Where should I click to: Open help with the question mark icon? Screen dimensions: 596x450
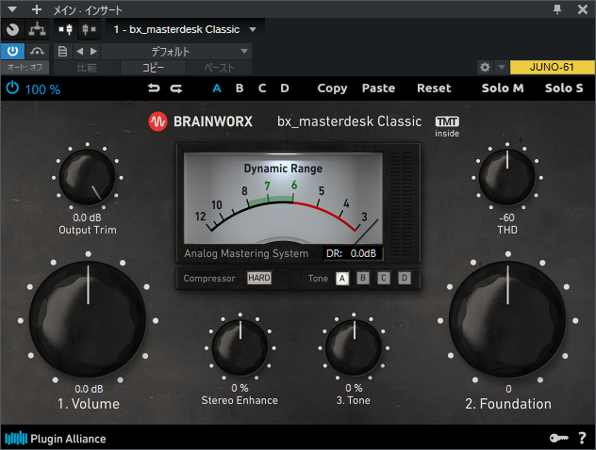[582, 439]
